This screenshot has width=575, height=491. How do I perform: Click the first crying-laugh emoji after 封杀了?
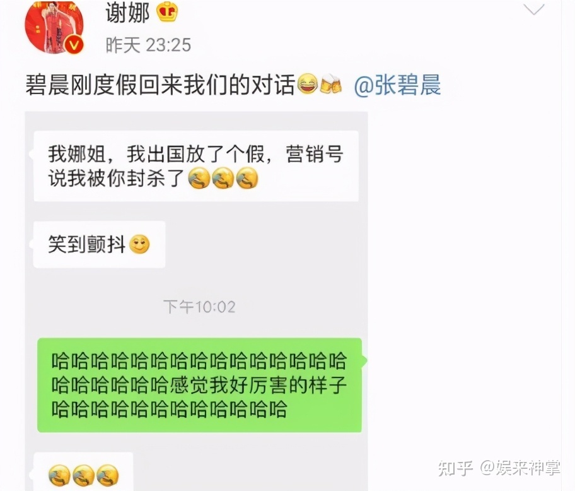tap(199, 179)
